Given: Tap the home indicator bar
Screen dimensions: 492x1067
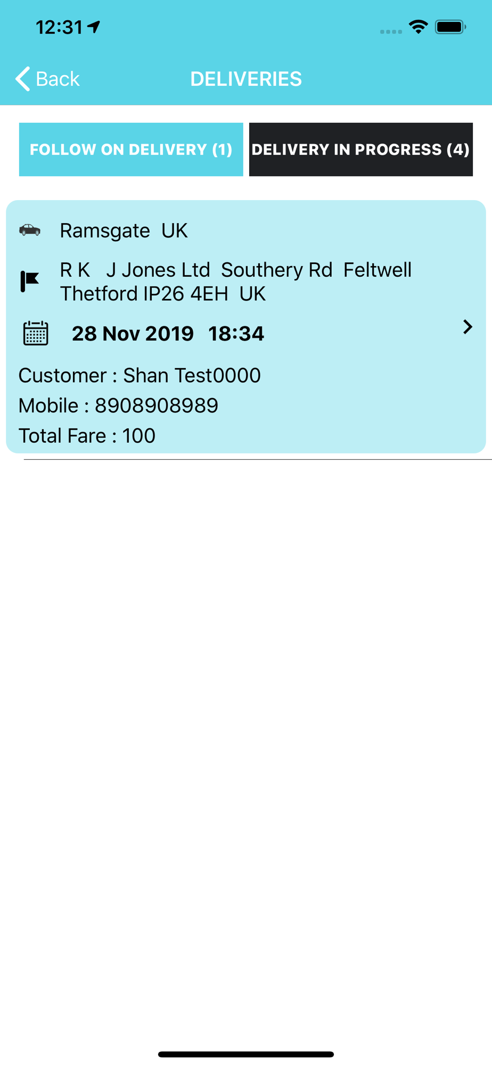Looking at the screenshot, I should (246, 1054).
